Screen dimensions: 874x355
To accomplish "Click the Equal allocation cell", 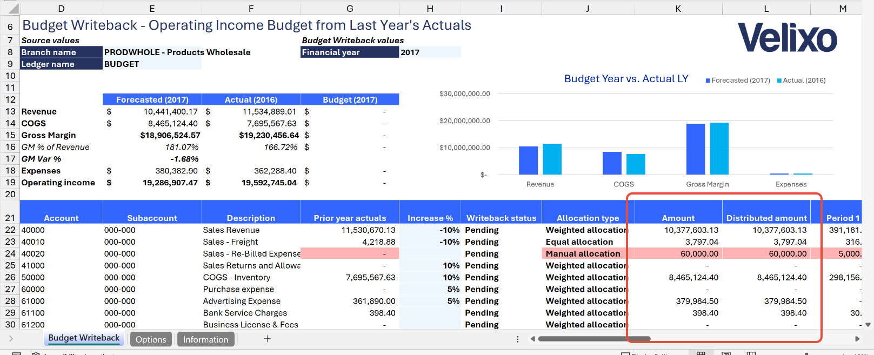I will [588, 242].
